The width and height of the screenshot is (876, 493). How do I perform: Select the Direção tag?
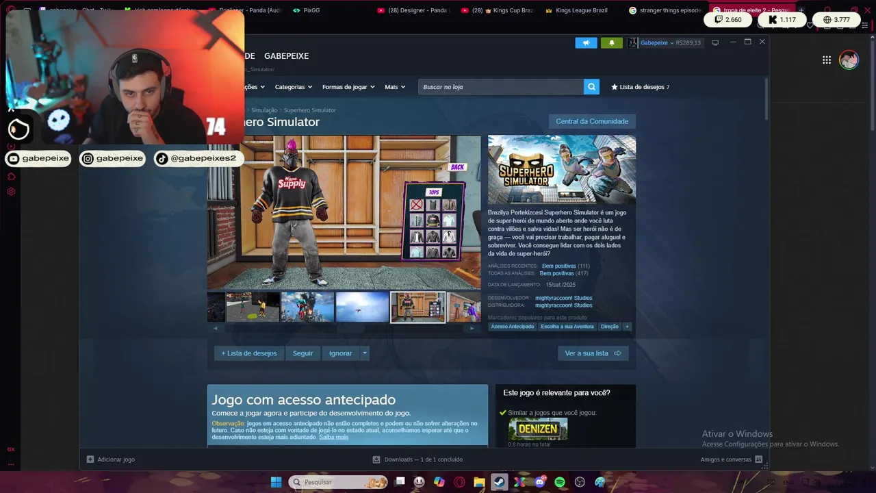tap(609, 327)
